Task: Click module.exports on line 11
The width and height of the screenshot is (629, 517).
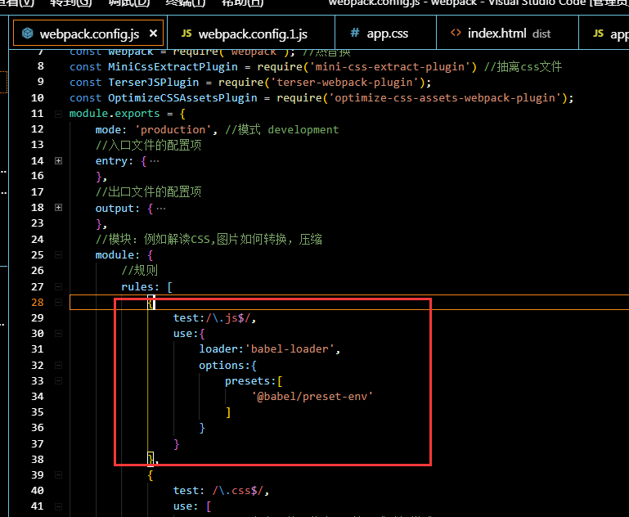Action: 115,114
